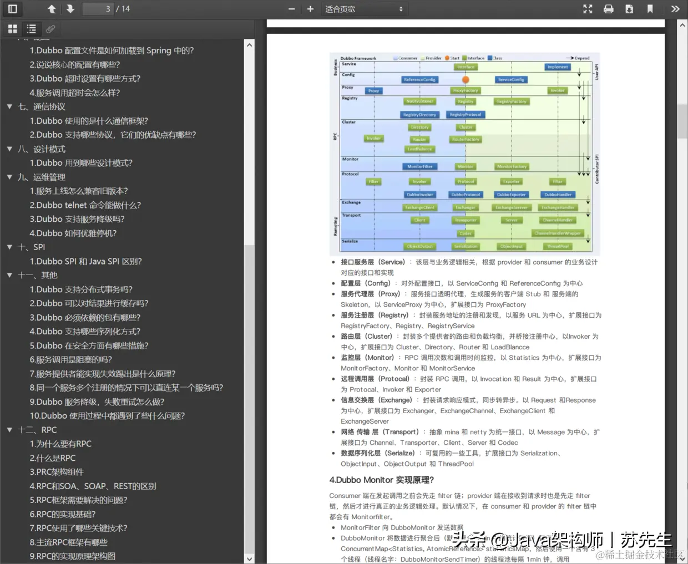Print the document
The width and height of the screenshot is (688, 564).
click(x=609, y=9)
